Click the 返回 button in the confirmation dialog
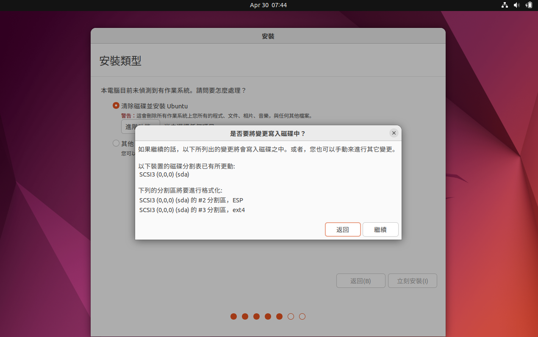 click(x=343, y=229)
